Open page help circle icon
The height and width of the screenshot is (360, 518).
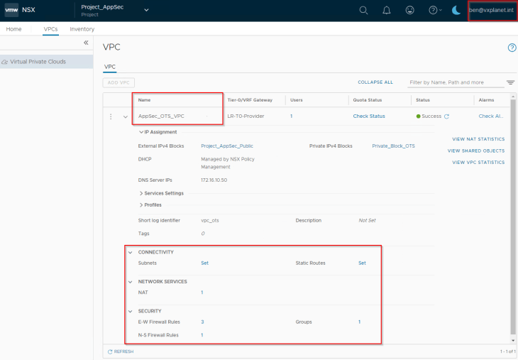pyautogui.click(x=512, y=48)
